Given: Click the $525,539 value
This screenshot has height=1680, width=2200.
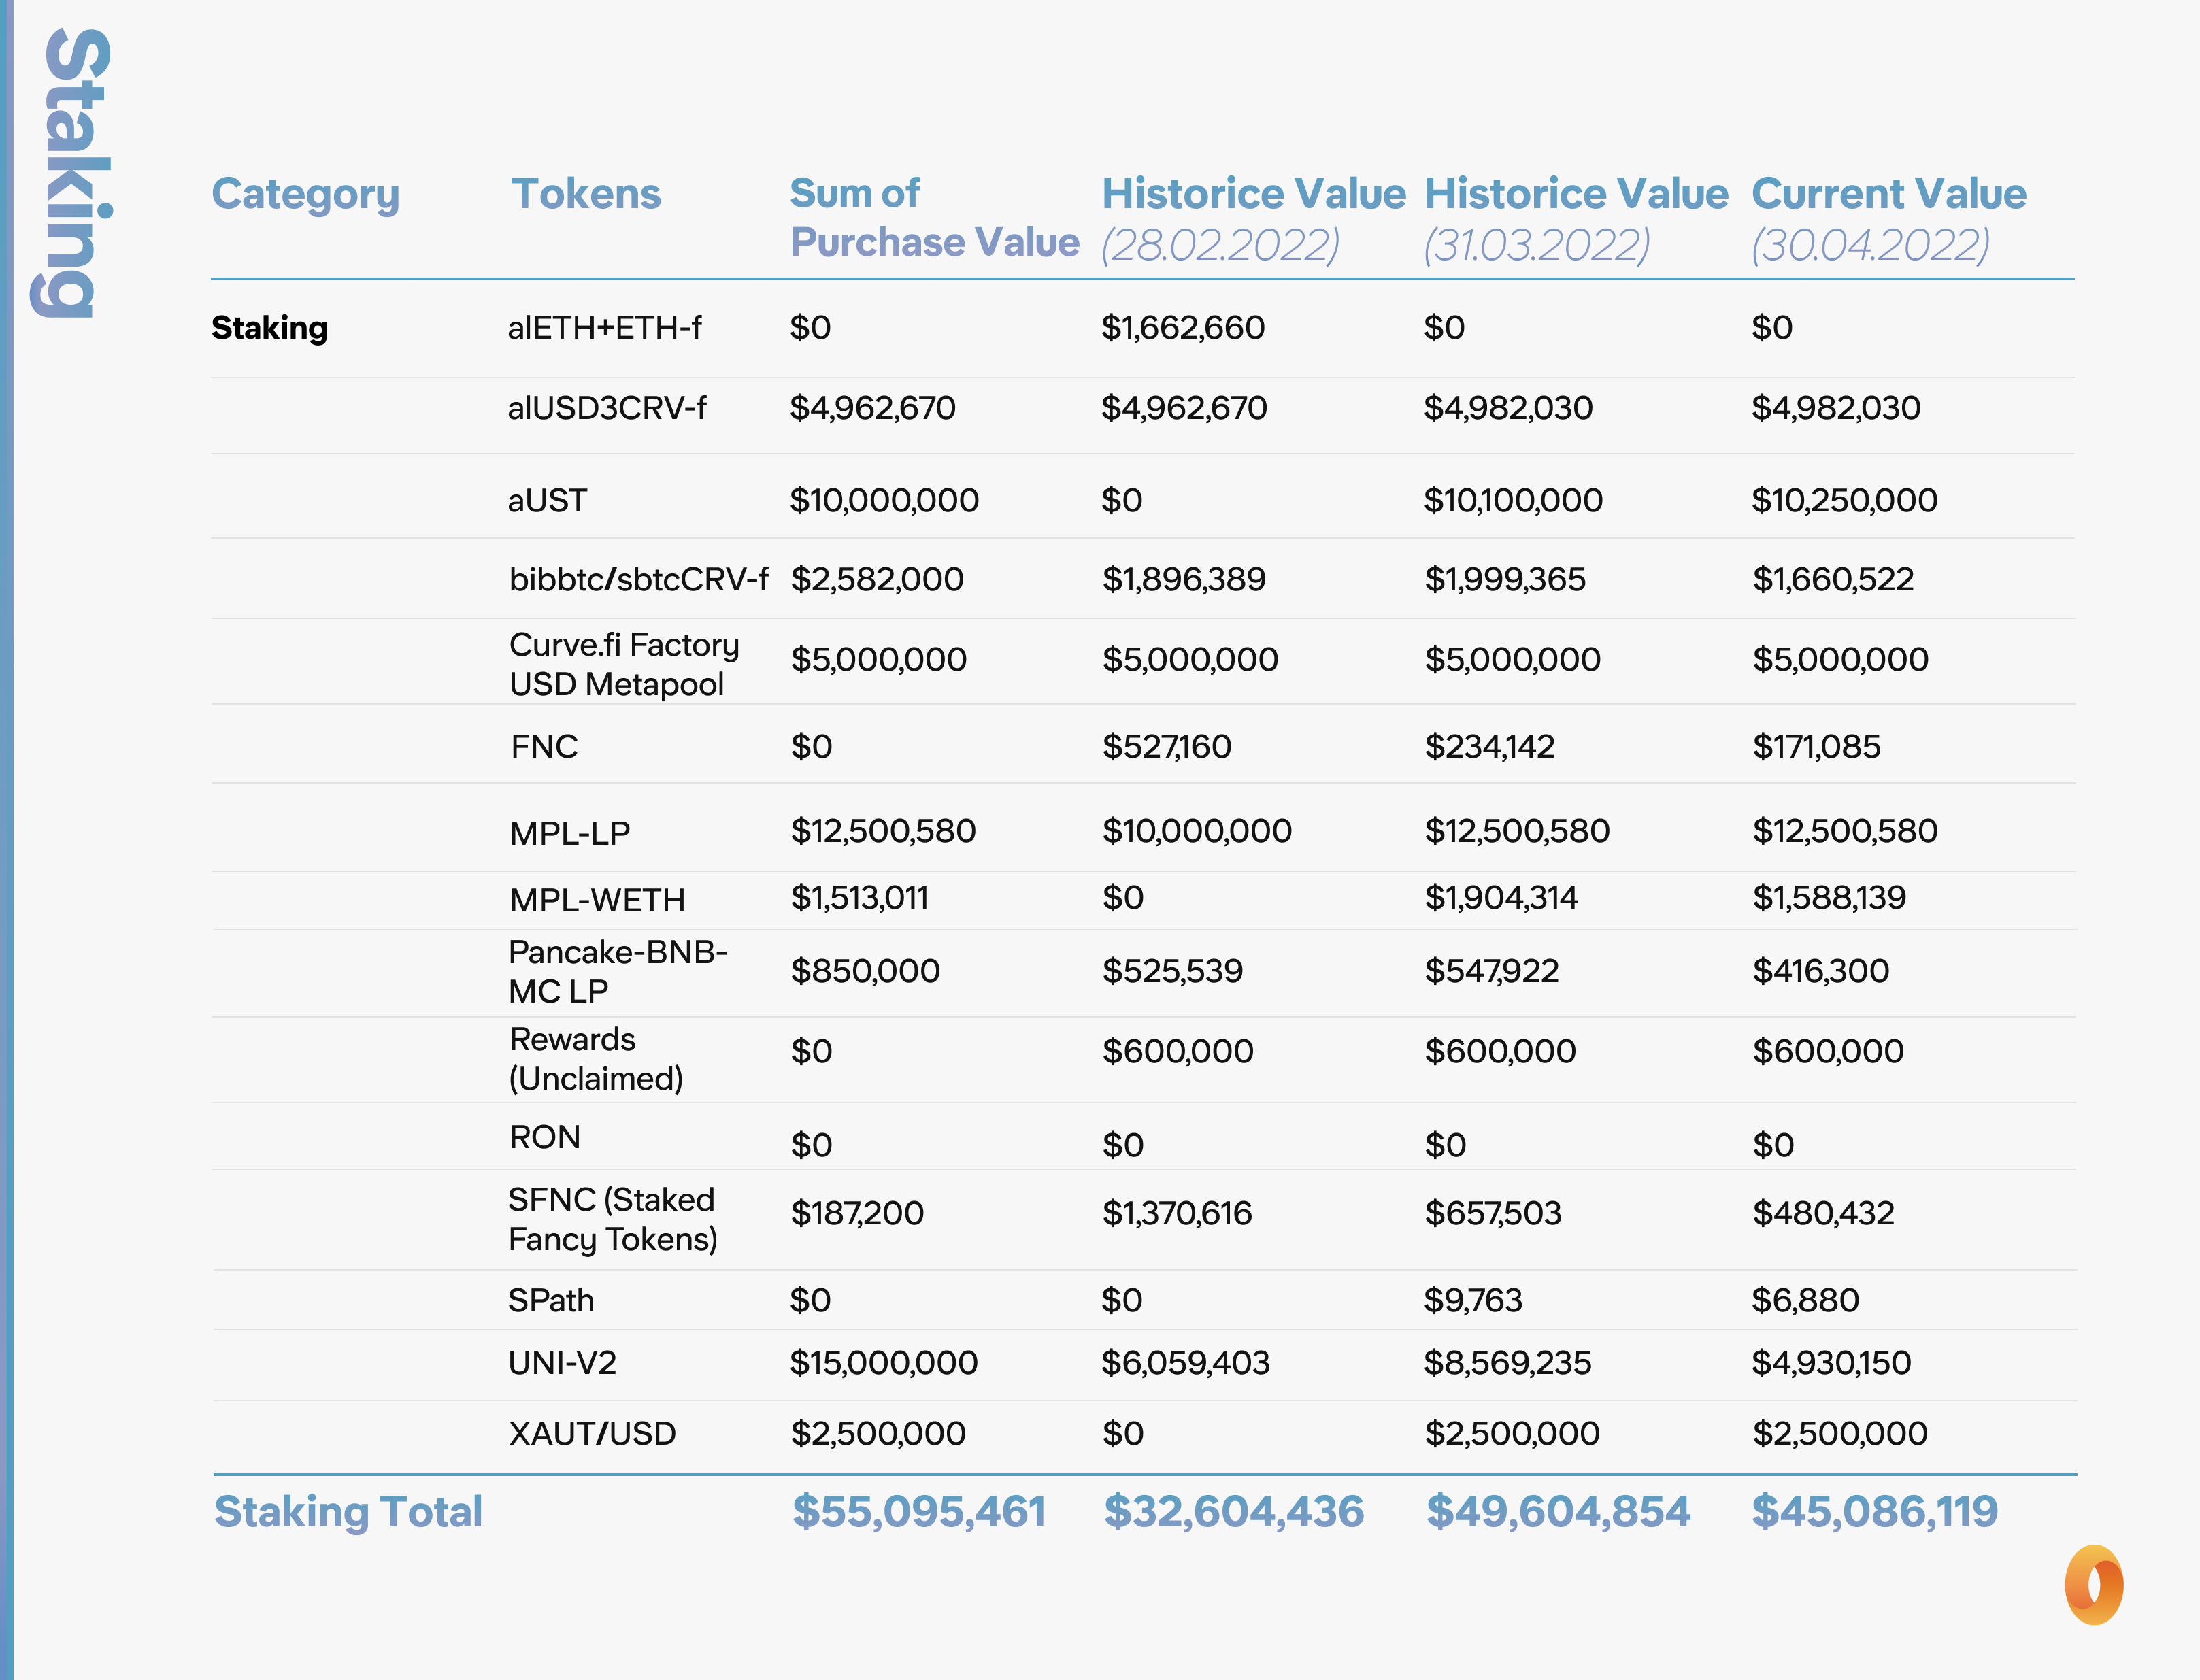Looking at the screenshot, I should coord(1172,971).
